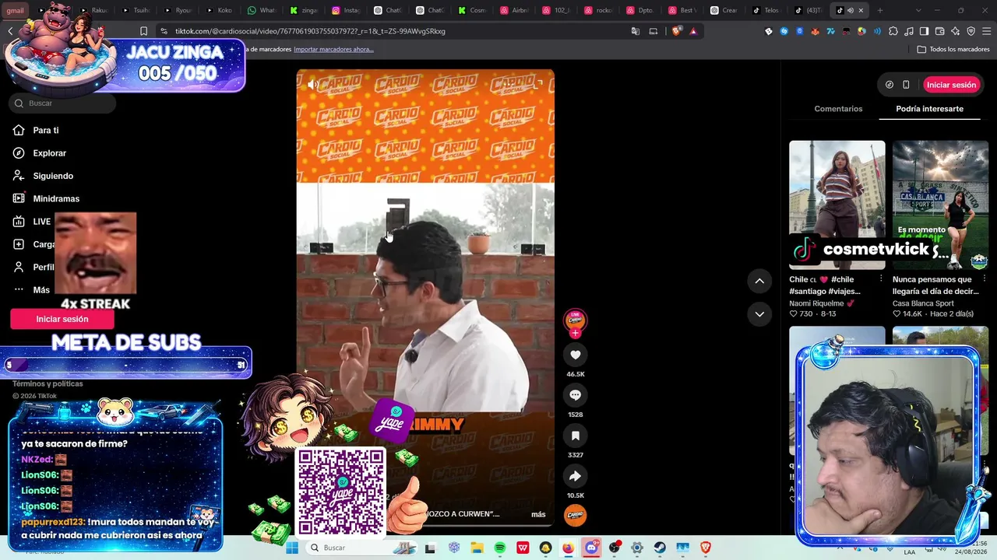Open Términos y políticas link
The image size is (997, 560).
click(48, 383)
